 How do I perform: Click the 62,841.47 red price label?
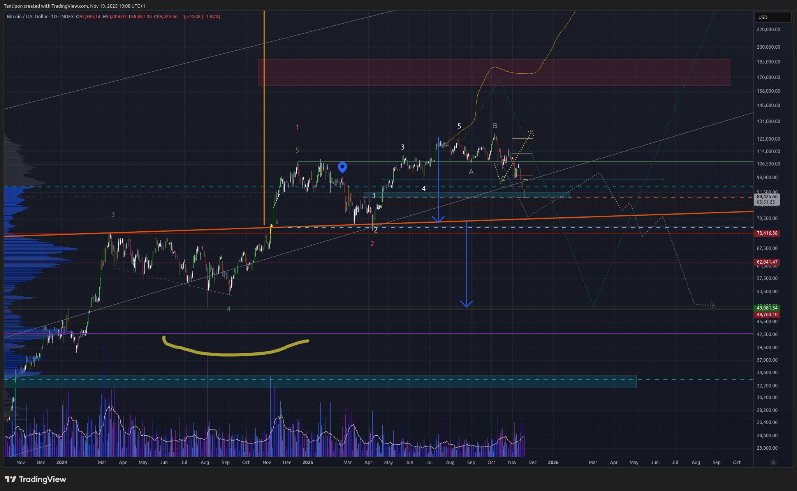point(767,262)
